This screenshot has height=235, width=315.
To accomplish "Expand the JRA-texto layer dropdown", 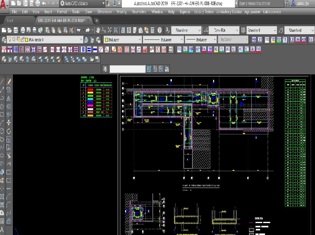I will tap(81, 40).
